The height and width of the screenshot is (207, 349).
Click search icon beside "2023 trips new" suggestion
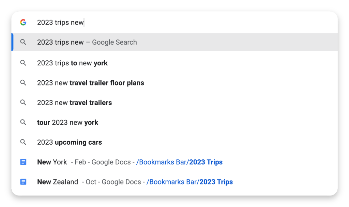pos(23,42)
